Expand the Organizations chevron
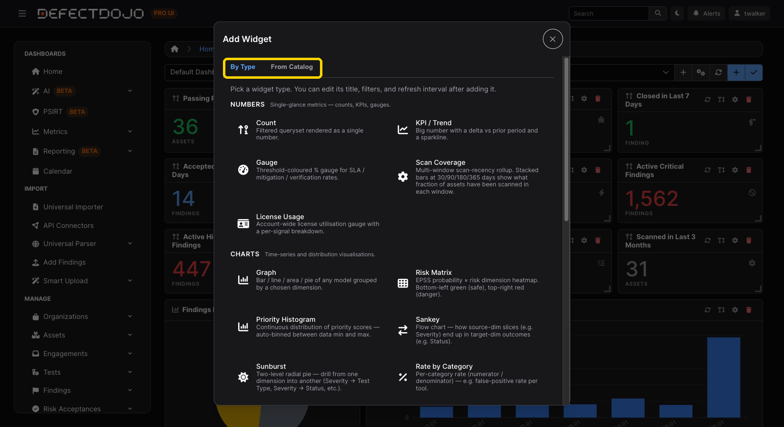784x427 pixels. 130,316
